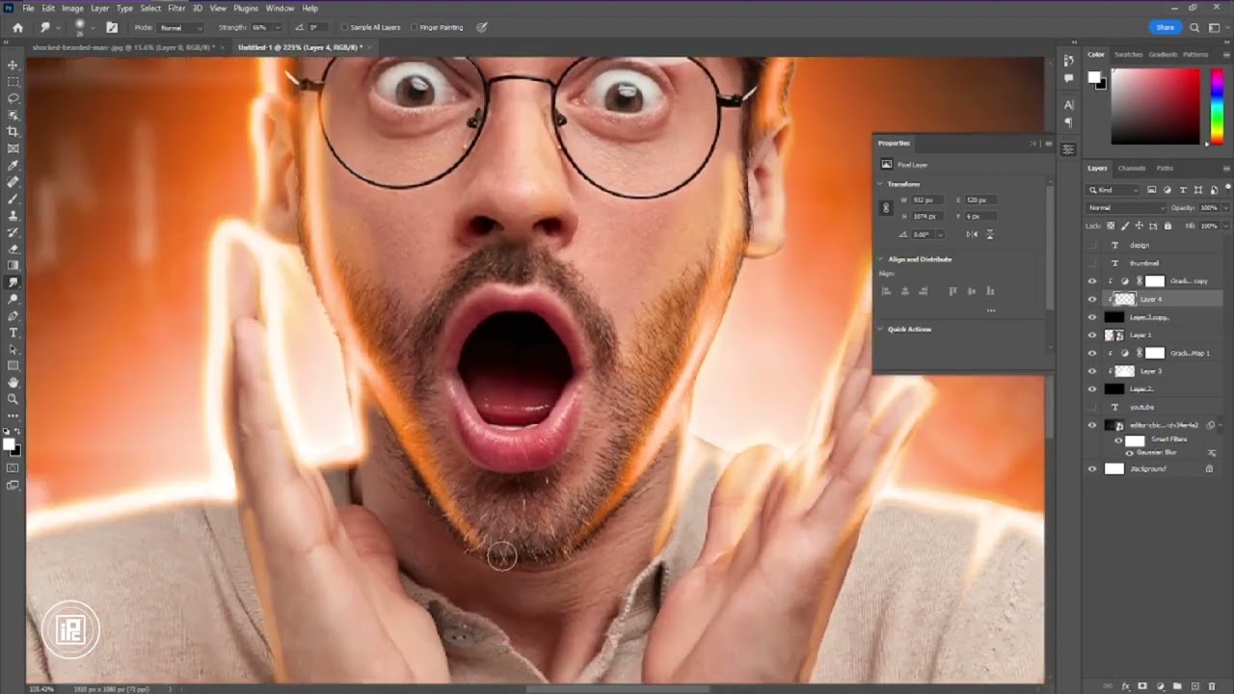Viewport: 1234px width, 694px height.
Task: Click the foreground color swatch in toolbar
Action: click(x=9, y=444)
